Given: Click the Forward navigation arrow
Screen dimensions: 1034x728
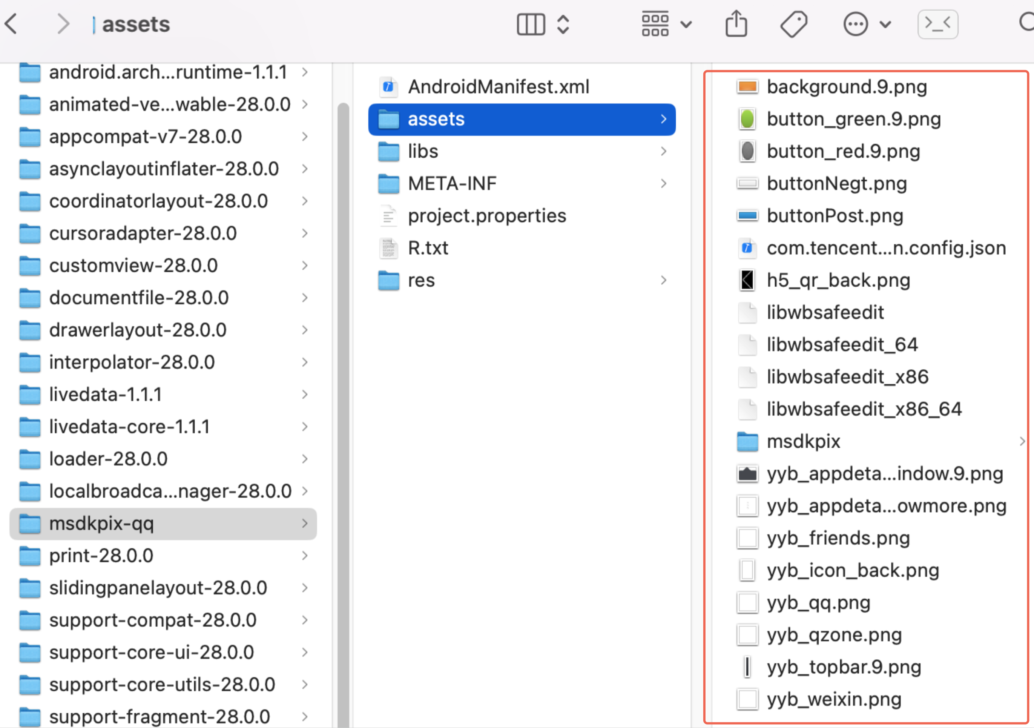Looking at the screenshot, I should click(63, 24).
